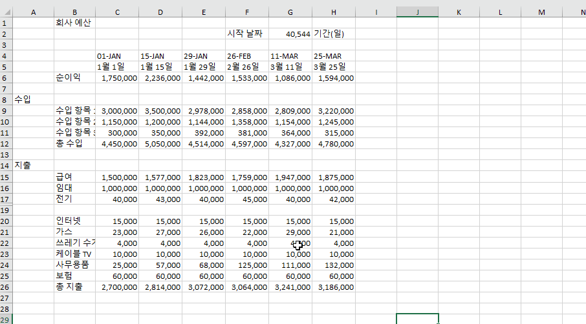This screenshot has width=586, height=324.
Task: Select the '11-MAR' date cell
Action: 290,56
